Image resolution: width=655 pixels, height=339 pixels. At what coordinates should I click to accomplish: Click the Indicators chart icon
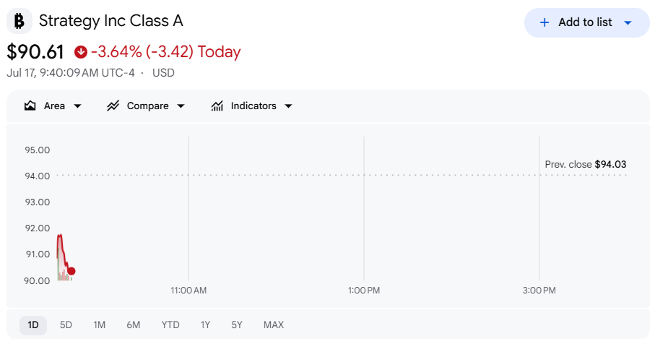(x=217, y=106)
